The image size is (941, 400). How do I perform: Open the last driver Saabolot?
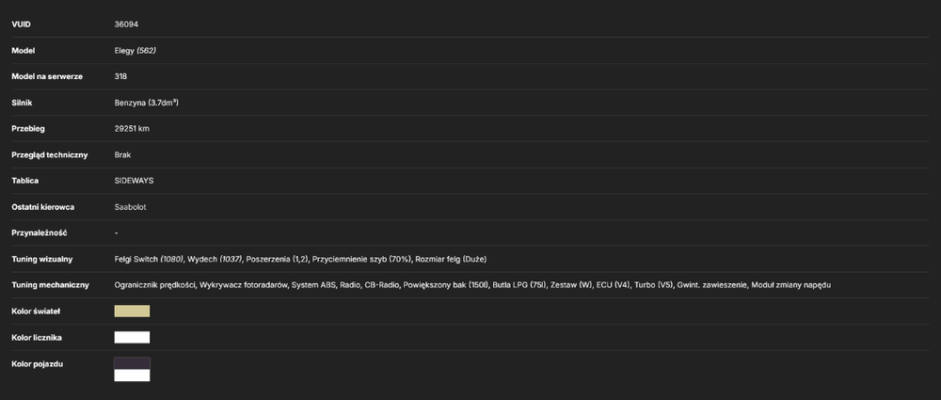pyautogui.click(x=130, y=207)
